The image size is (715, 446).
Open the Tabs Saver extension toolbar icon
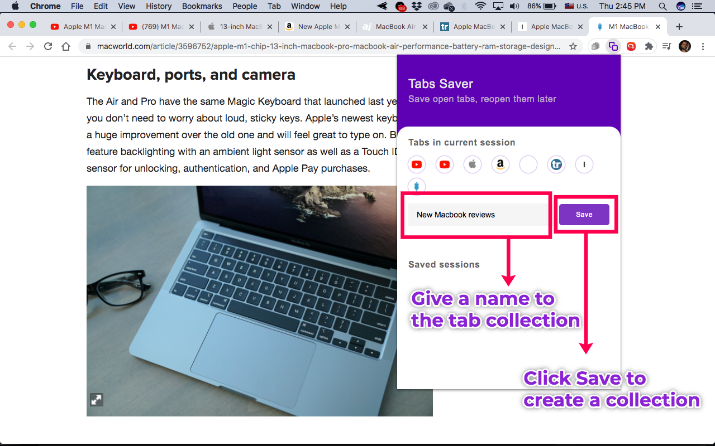613,47
